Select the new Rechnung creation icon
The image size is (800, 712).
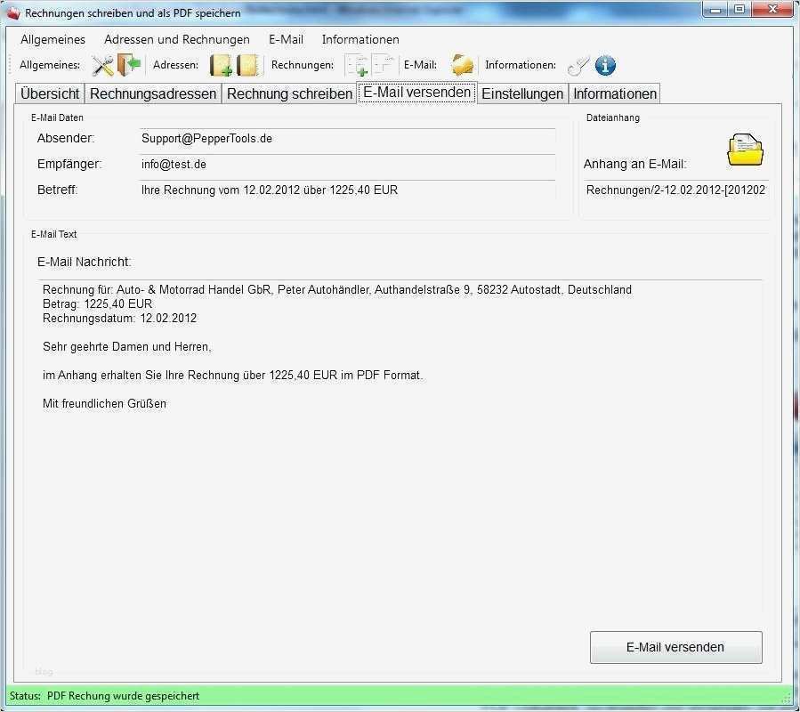(x=358, y=66)
